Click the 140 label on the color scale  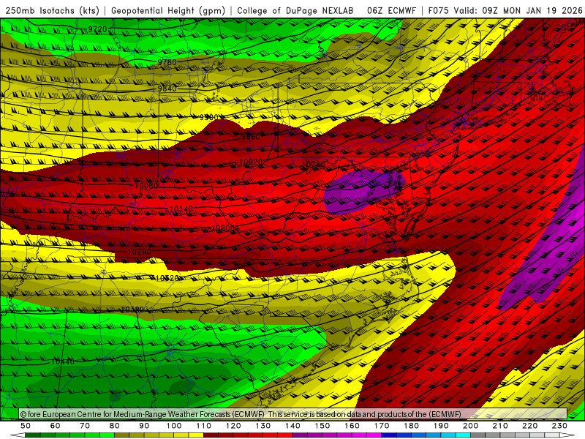(x=293, y=426)
